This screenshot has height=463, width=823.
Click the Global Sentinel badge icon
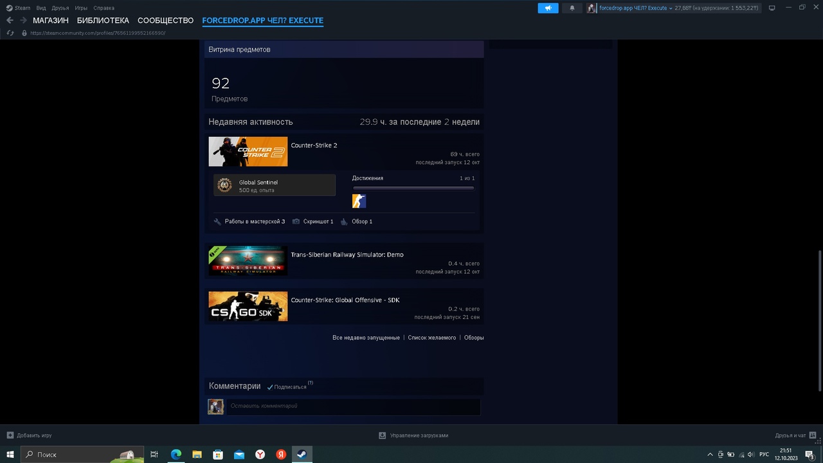[224, 185]
